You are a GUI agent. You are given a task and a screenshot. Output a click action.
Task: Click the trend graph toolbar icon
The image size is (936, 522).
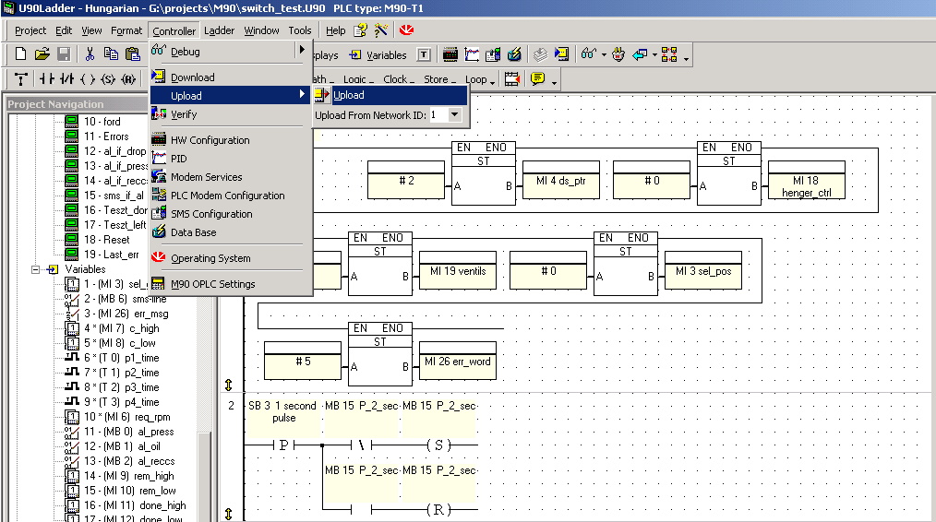(x=472, y=55)
